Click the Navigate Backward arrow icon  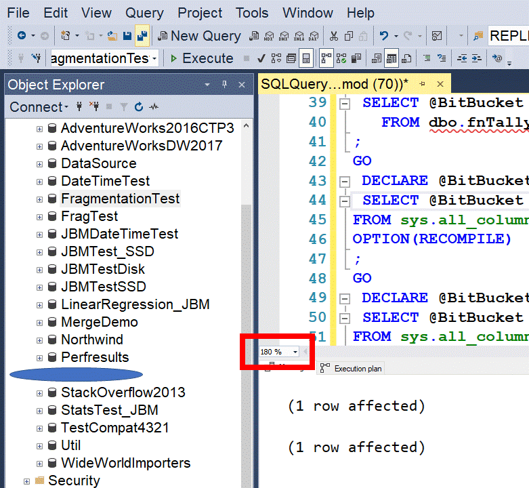[x=22, y=35]
